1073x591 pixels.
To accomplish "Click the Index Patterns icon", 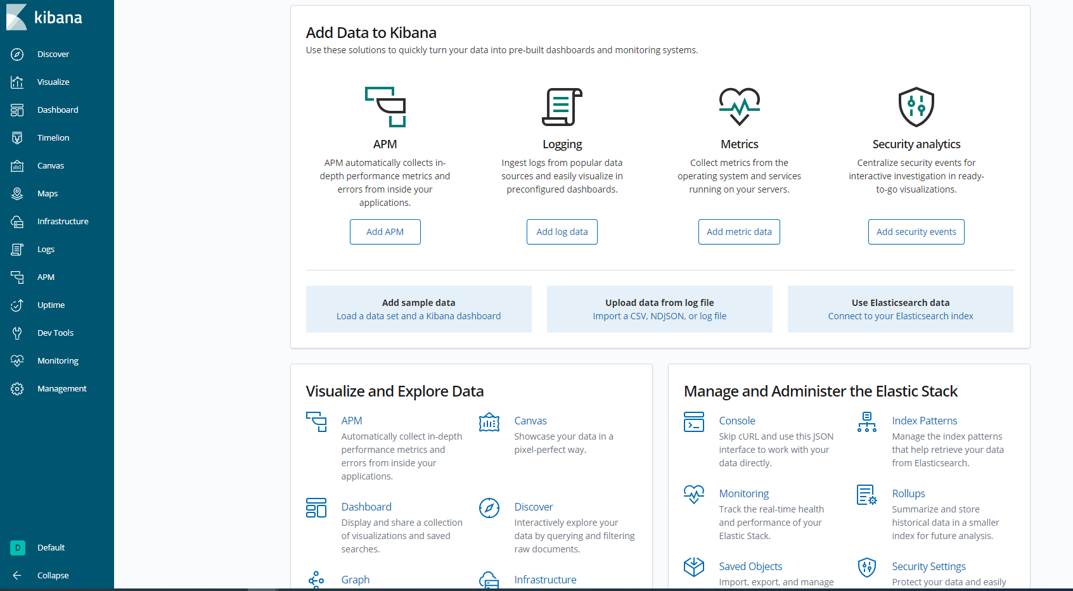I will [x=867, y=422].
